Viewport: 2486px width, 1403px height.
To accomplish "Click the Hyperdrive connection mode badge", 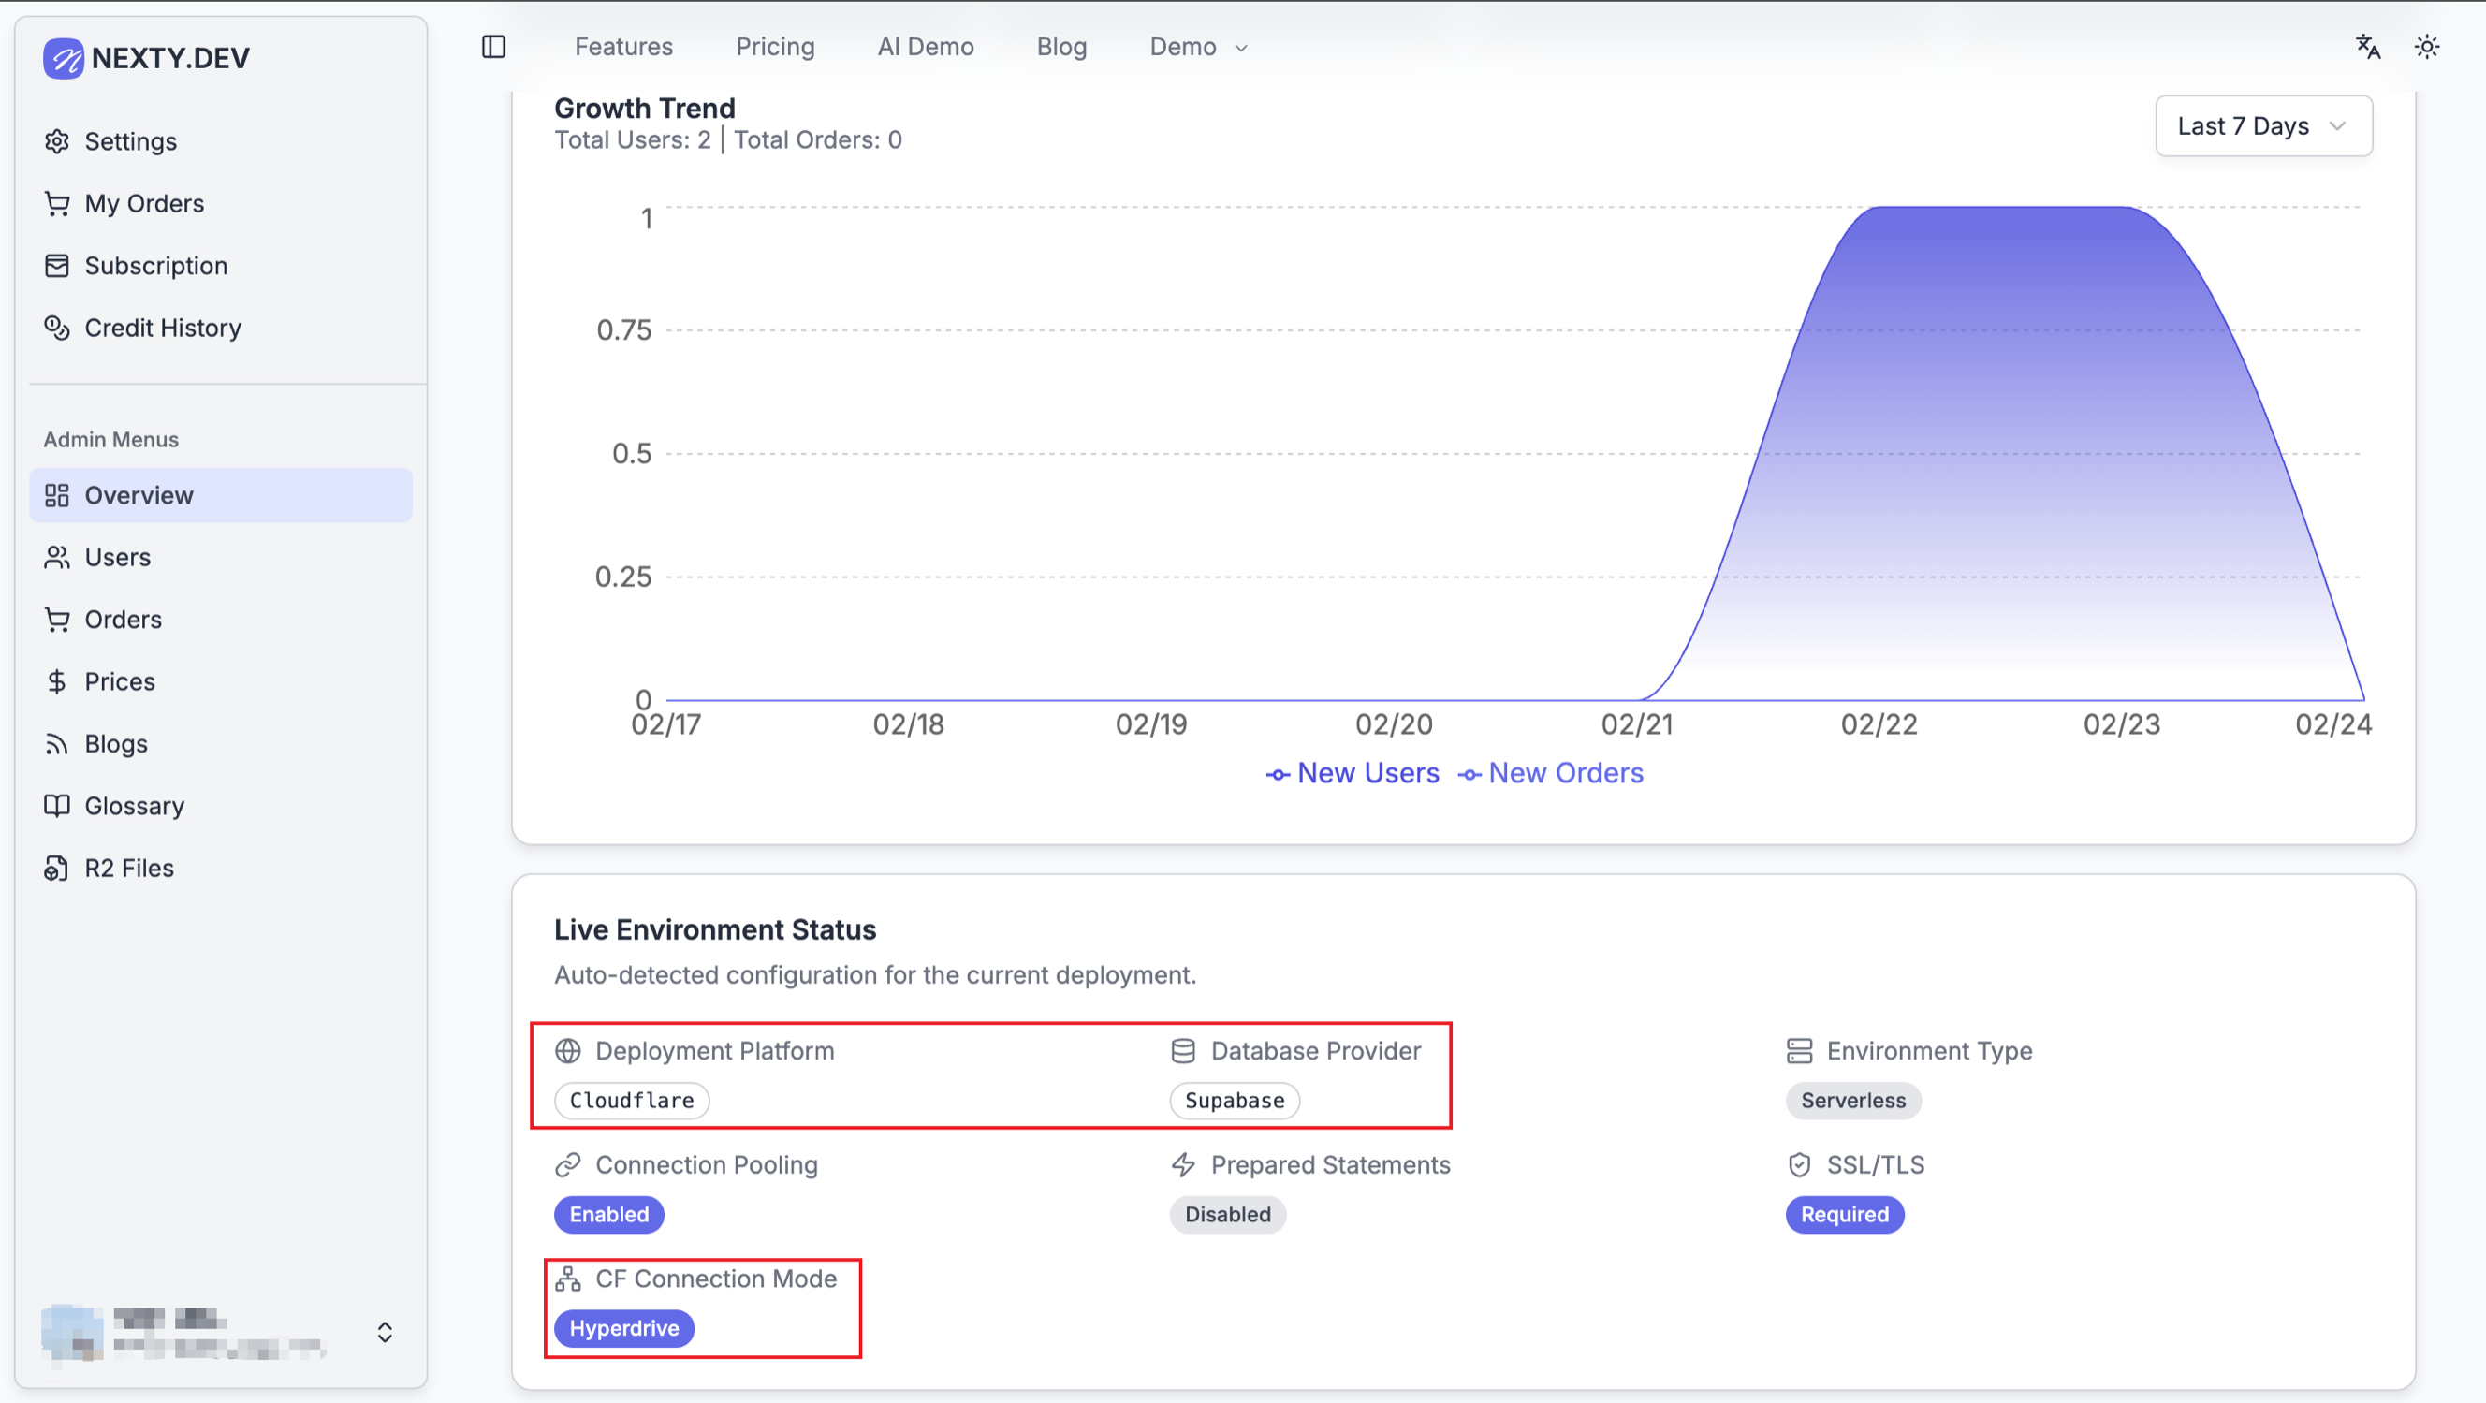I will click(623, 1329).
